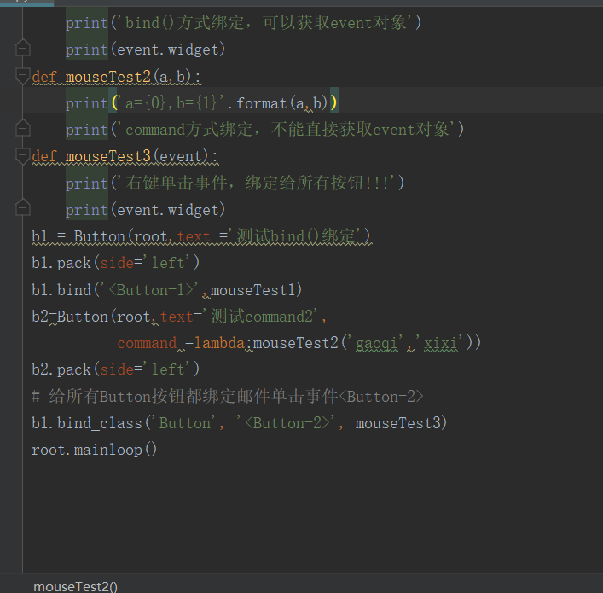Click the '.format(a,b)' call text

click(277, 103)
